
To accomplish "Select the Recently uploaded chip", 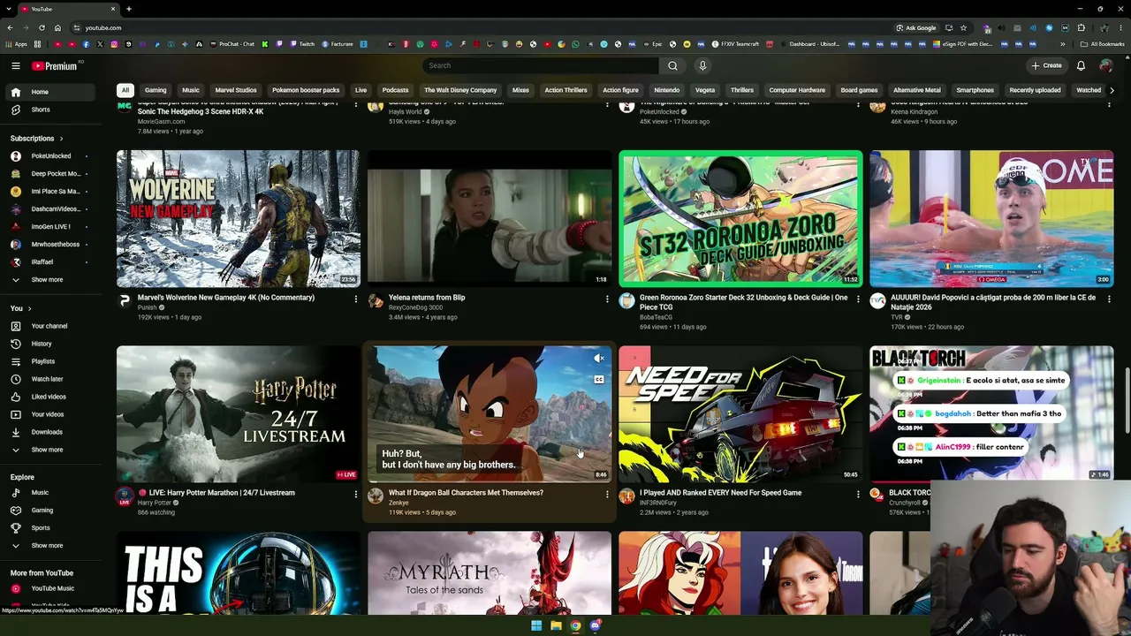I will pos(1035,90).
